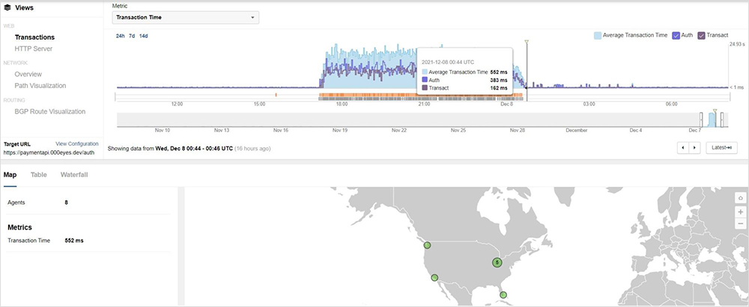This screenshot has width=749, height=307.
Task: Open the Transaction Time metric dropdown
Action: pos(185,17)
